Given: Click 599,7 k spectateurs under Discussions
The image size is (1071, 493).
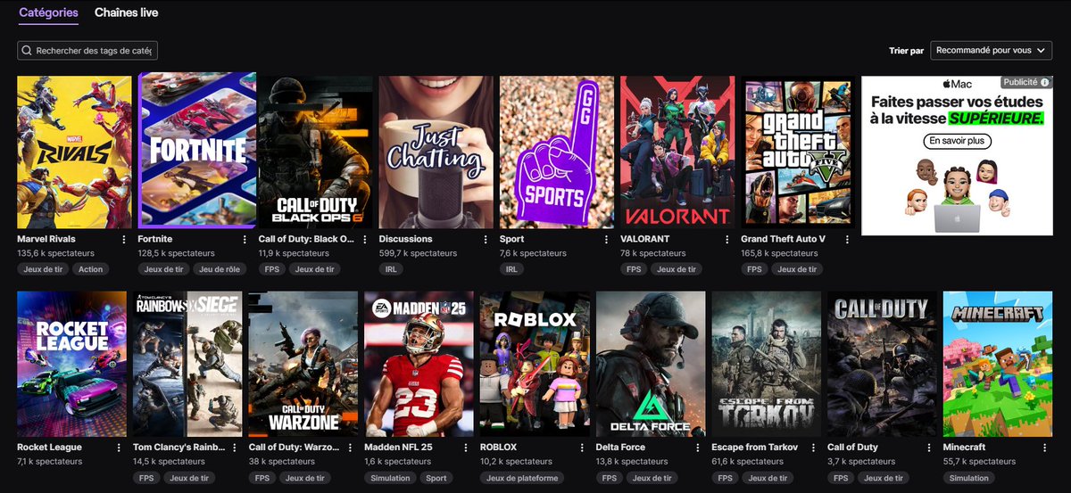Looking at the screenshot, I should [418, 253].
